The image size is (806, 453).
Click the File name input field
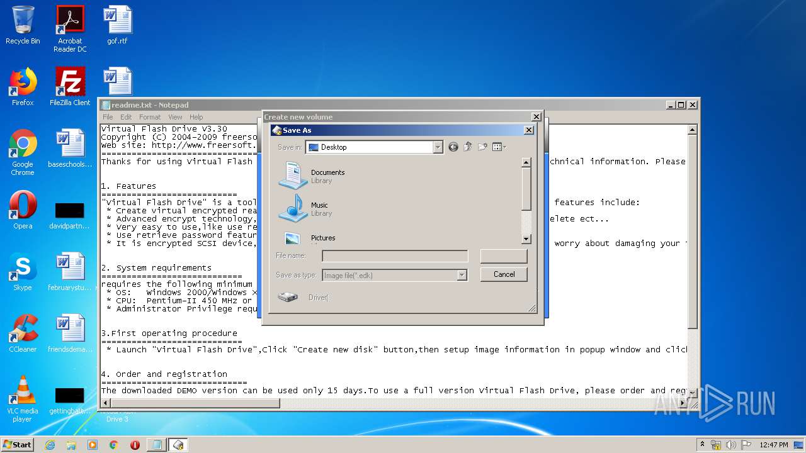395,256
